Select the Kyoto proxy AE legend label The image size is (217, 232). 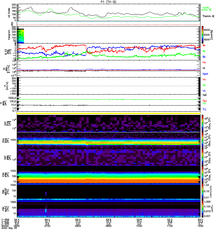[x=206, y=9]
